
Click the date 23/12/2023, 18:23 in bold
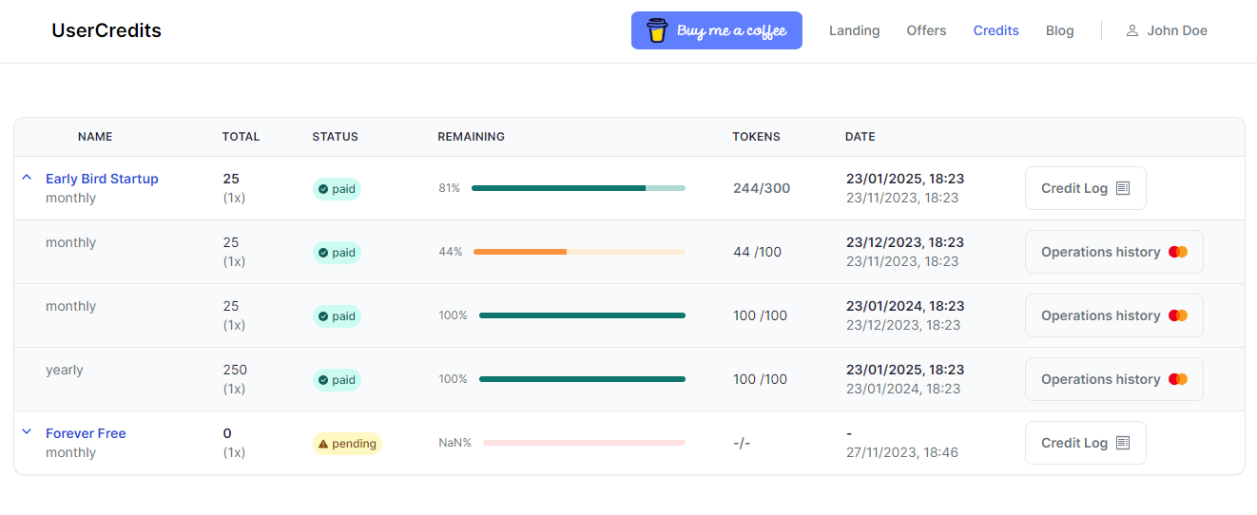(x=905, y=242)
